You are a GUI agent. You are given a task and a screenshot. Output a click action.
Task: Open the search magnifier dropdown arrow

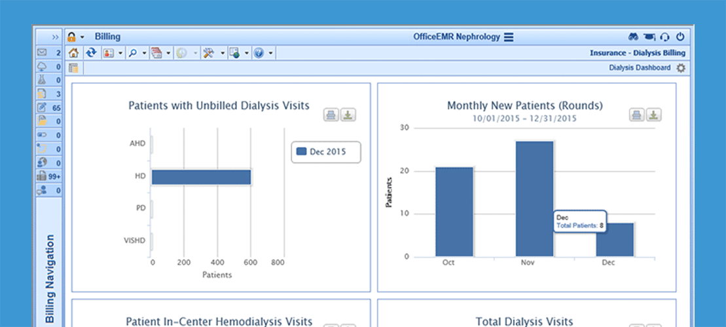(x=145, y=54)
